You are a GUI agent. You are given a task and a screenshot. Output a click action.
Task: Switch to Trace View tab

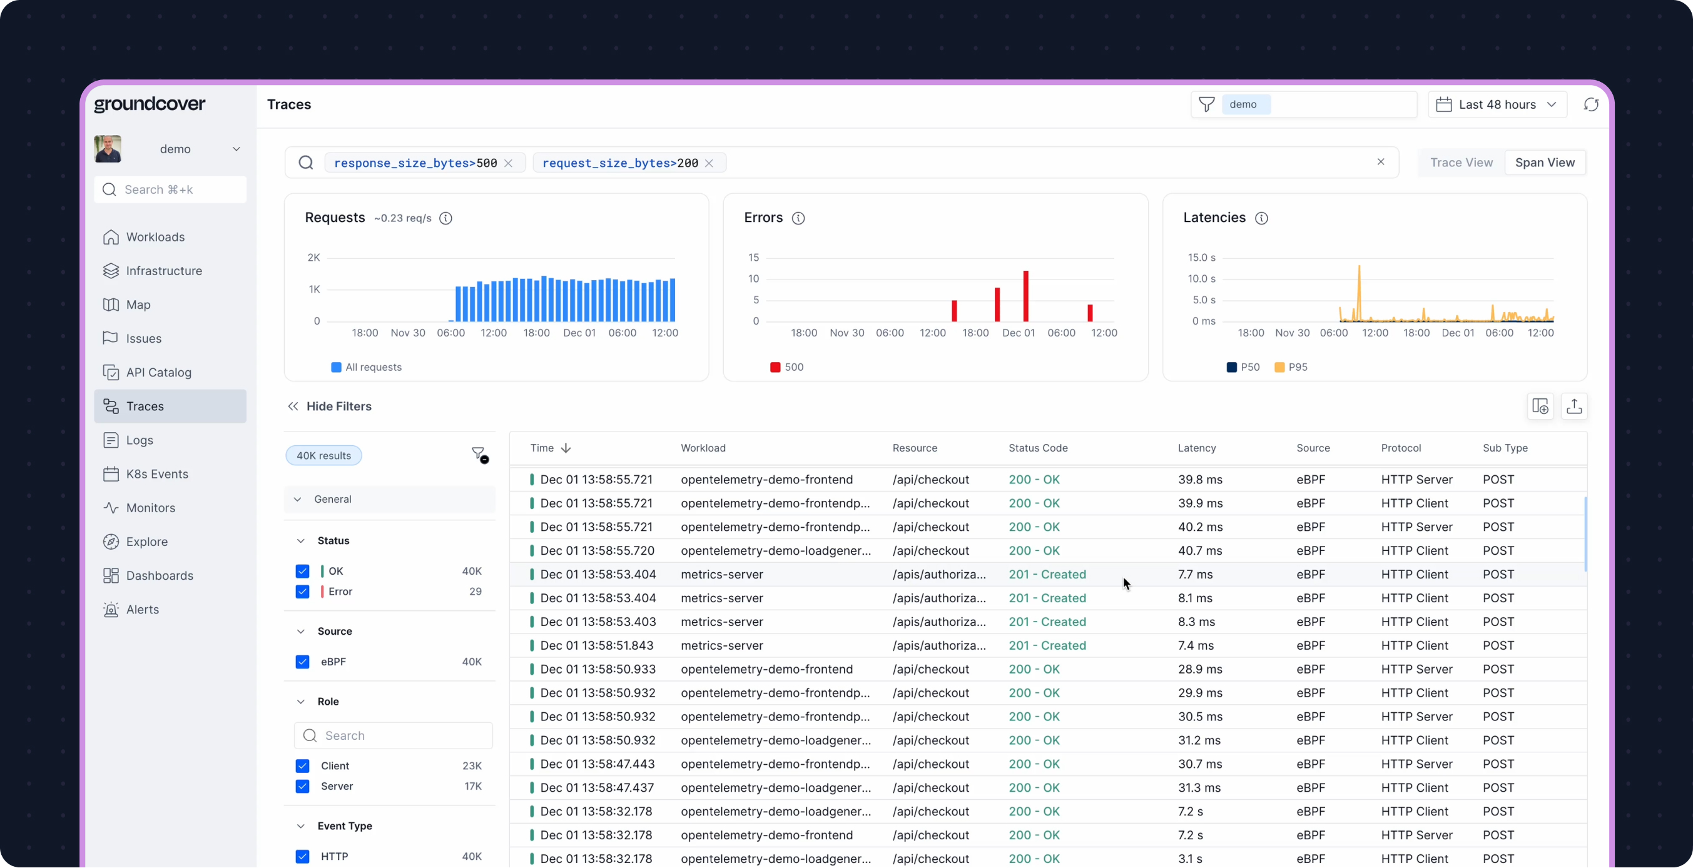[x=1460, y=163]
